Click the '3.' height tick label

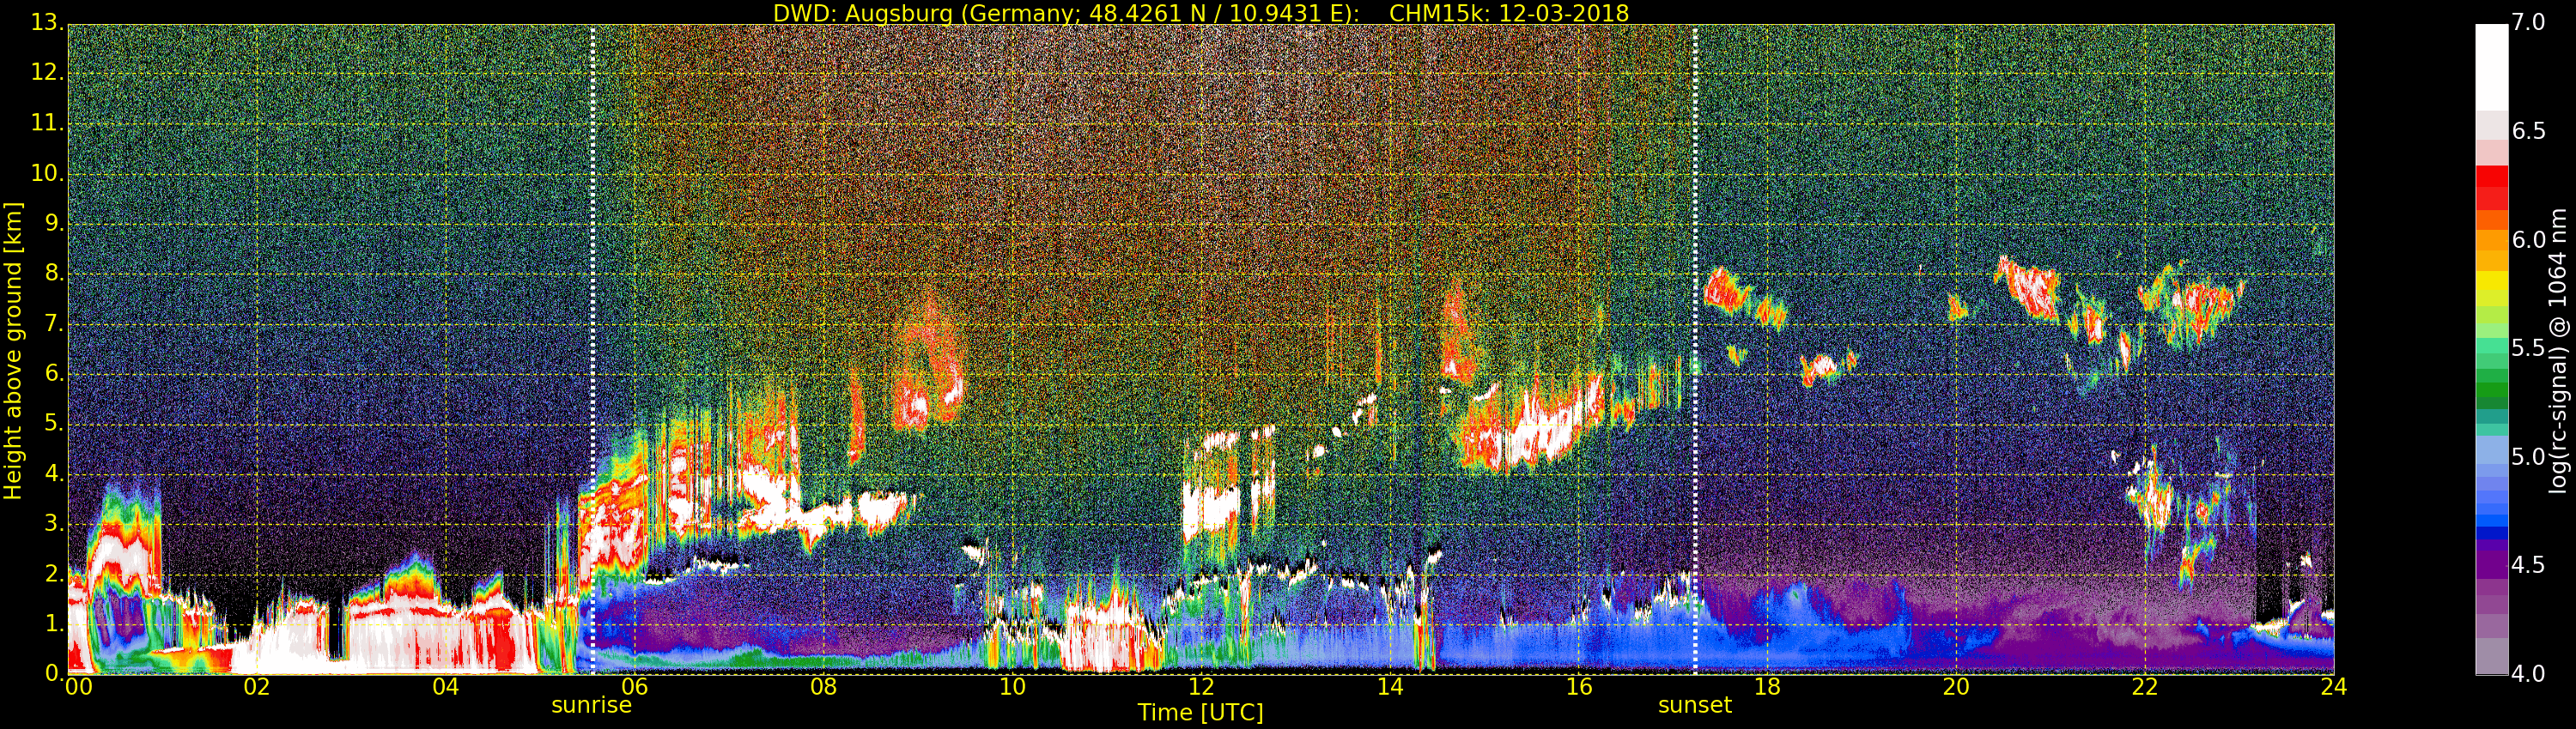(x=54, y=523)
